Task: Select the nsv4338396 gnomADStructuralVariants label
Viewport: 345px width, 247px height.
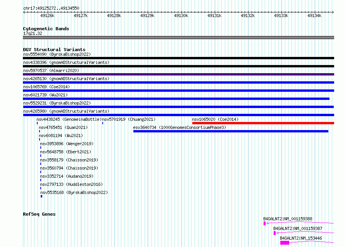Action: [x=66, y=62]
